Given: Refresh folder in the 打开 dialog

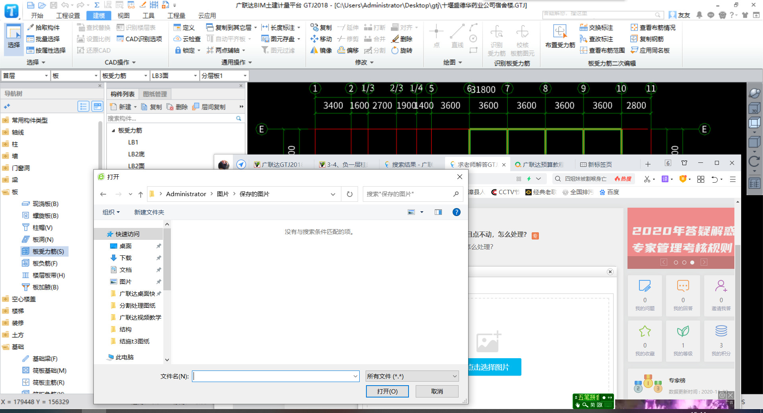Looking at the screenshot, I should (x=350, y=194).
